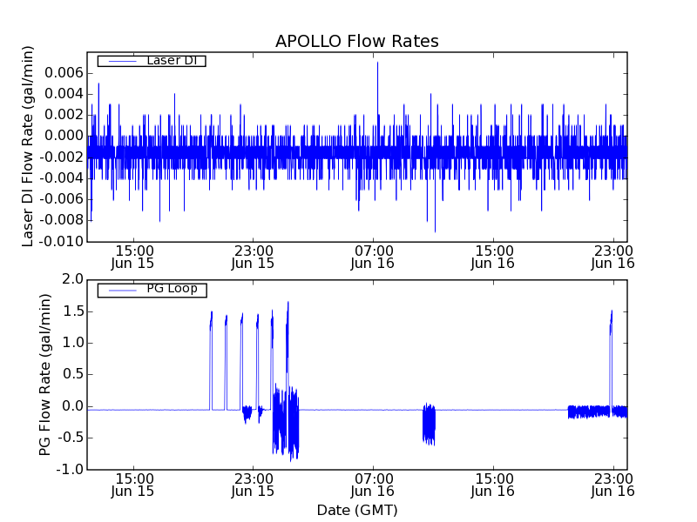Viewport: 697px width, 522px height.
Task: Click the PG Flow Rate y-axis label
Action: click(44, 374)
